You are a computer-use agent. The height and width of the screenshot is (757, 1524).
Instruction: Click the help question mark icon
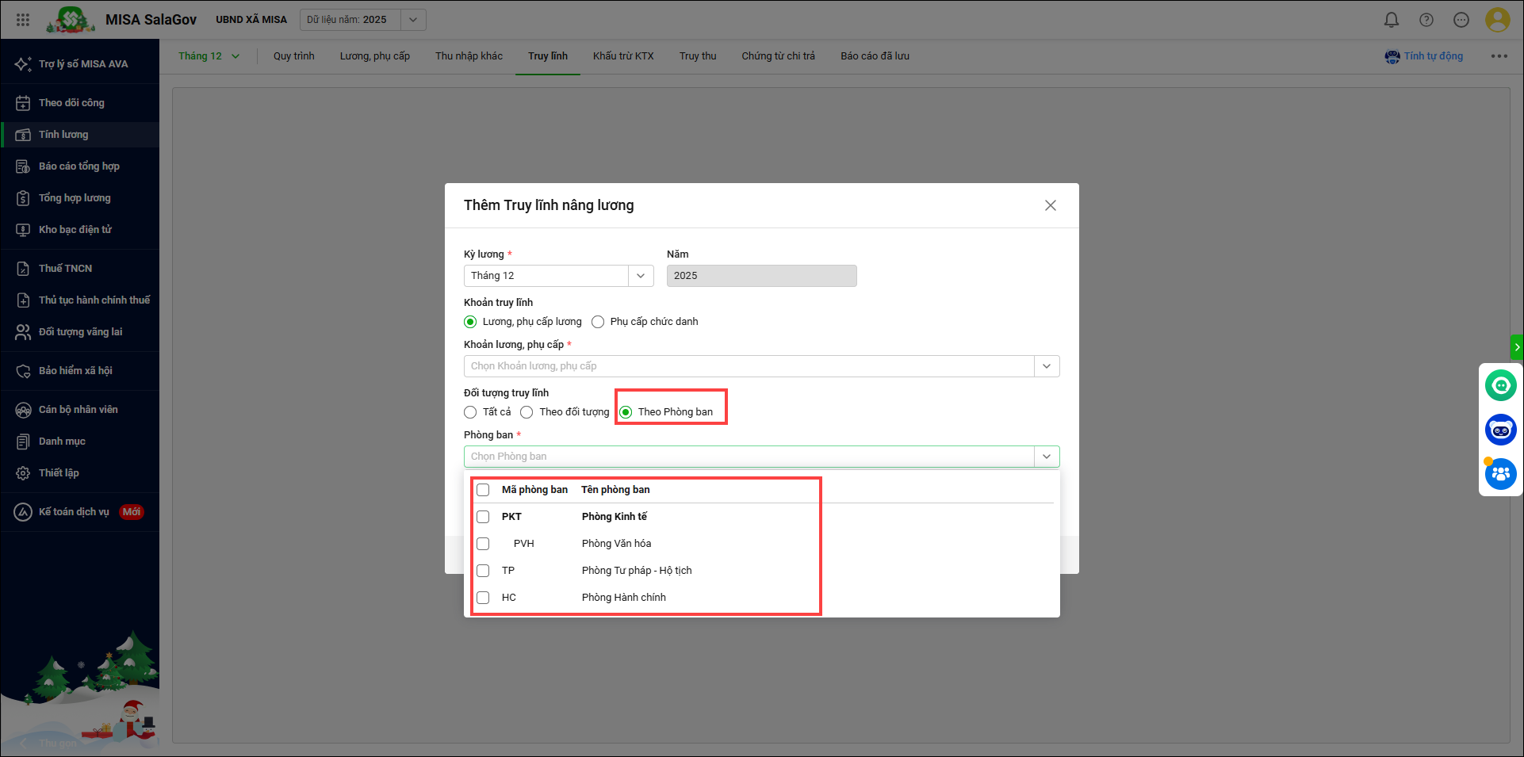tap(1426, 20)
